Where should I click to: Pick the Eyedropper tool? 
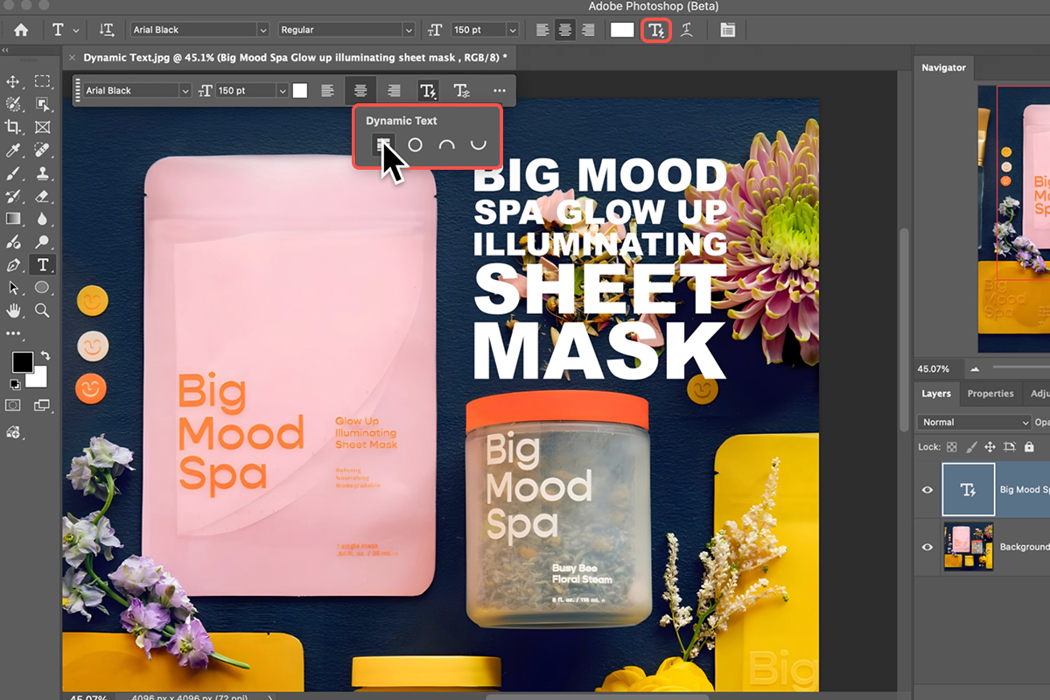point(13,150)
